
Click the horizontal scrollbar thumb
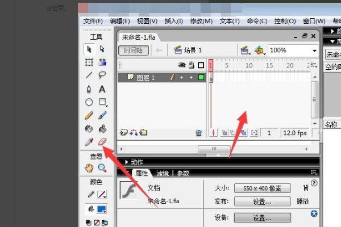click(x=214, y=149)
